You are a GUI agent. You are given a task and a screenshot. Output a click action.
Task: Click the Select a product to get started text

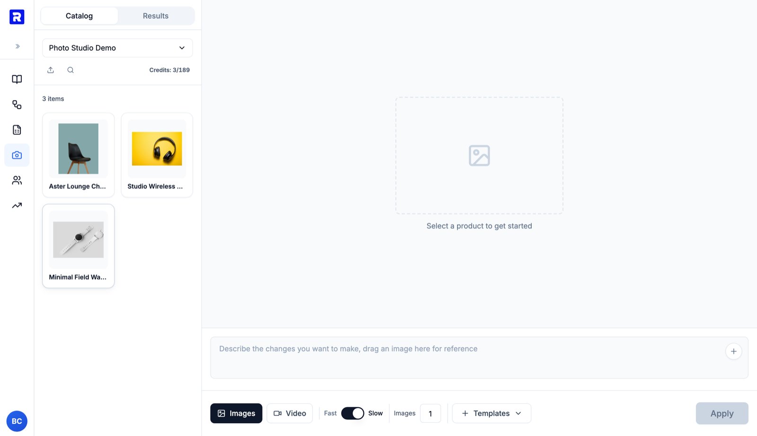click(479, 226)
